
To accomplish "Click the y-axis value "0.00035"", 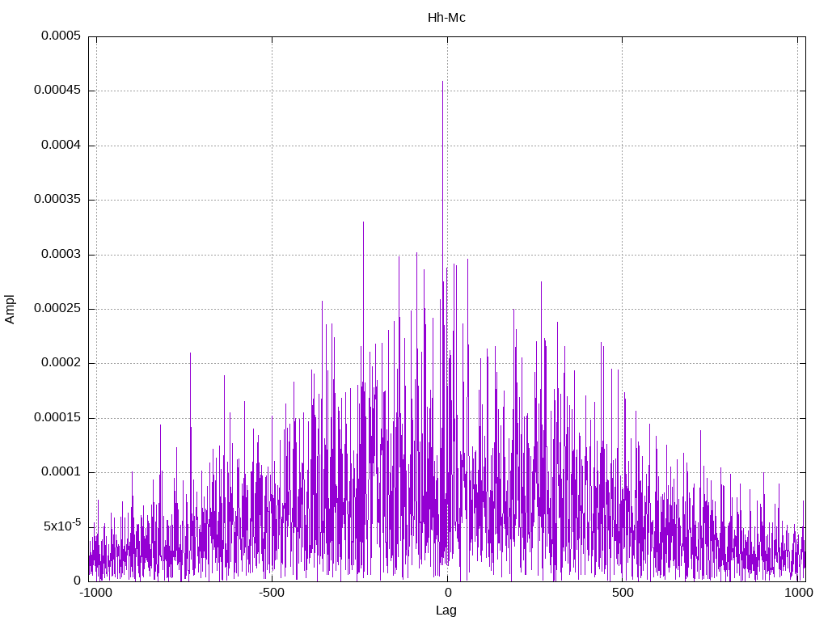I will [x=57, y=200].
